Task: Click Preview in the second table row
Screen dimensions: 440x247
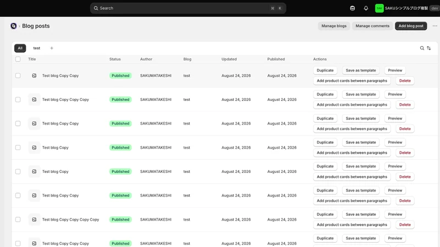Action: tap(395, 94)
